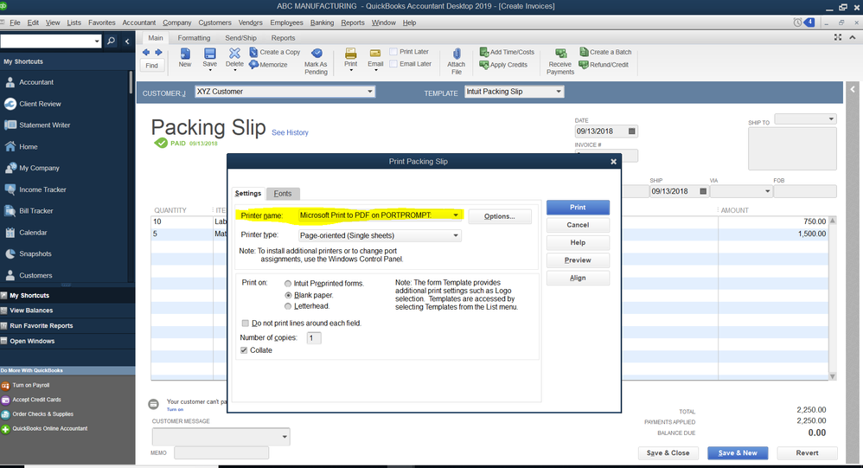Click Save & New button

pos(738,453)
